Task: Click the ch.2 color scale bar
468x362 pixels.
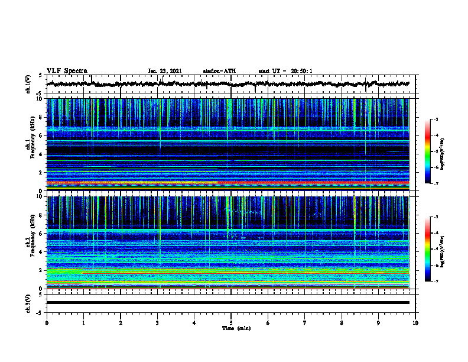Action: pyautogui.click(x=428, y=249)
